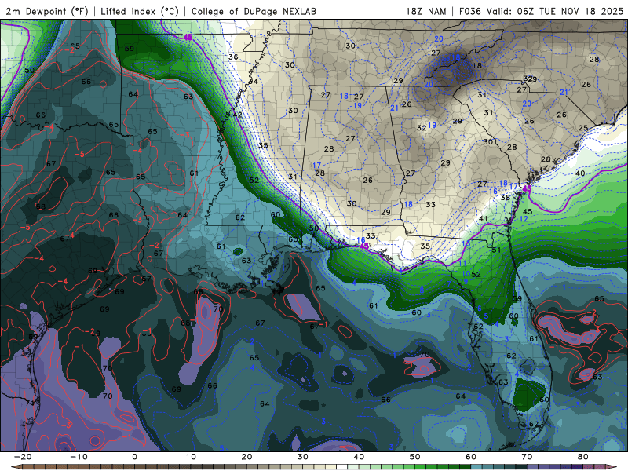
Task: Pick the white swatch in the color bar
Action: (x=341, y=467)
